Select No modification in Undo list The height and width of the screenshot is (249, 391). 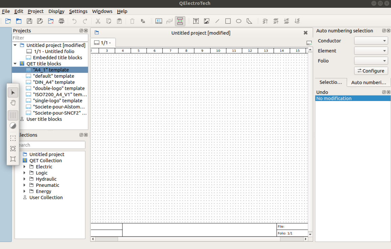click(x=353, y=98)
